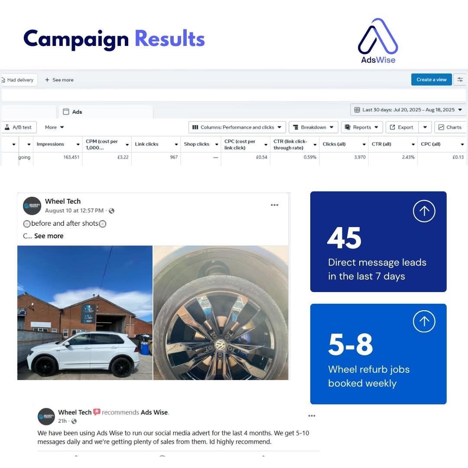Screen dimensions: 468x468
Task: Switch to the Ads tab
Action: (x=105, y=112)
